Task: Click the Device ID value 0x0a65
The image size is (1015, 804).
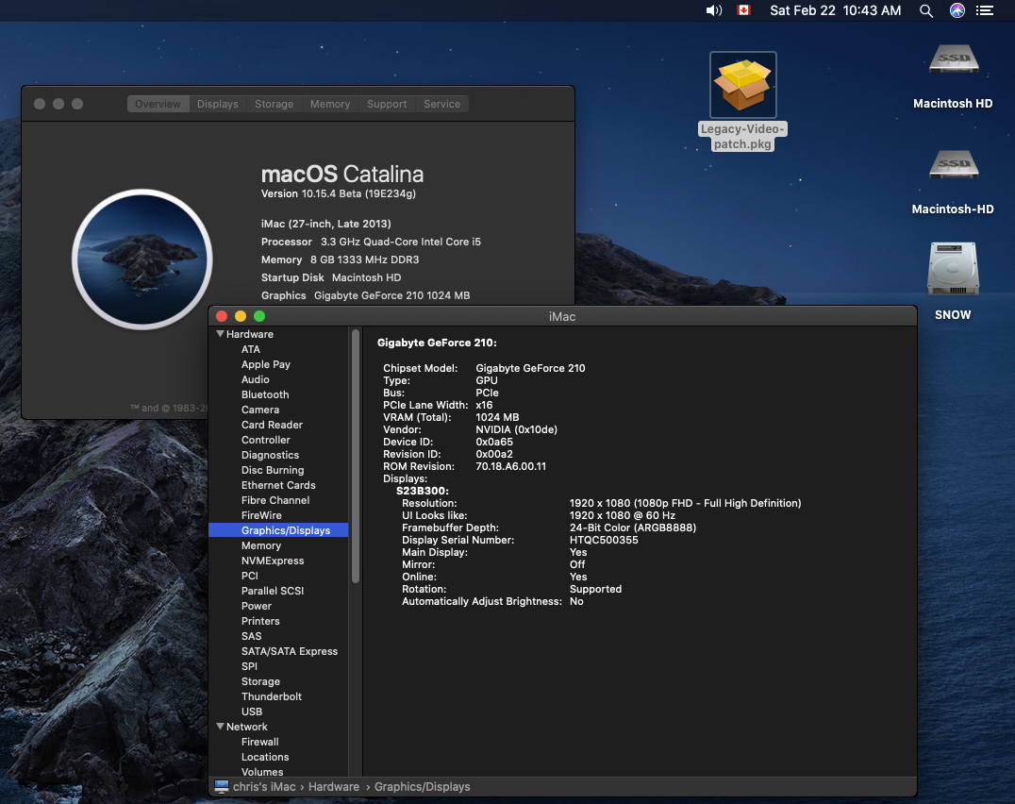Action: tap(494, 442)
